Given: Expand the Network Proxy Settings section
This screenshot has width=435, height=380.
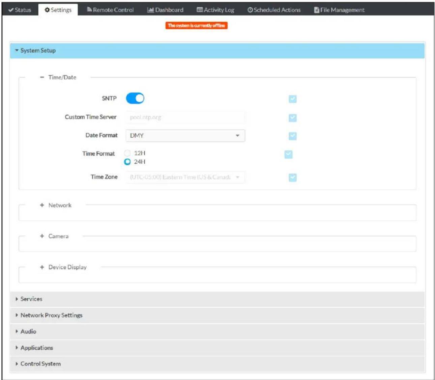Looking at the screenshot, I should pyautogui.click(x=217, y=315).
